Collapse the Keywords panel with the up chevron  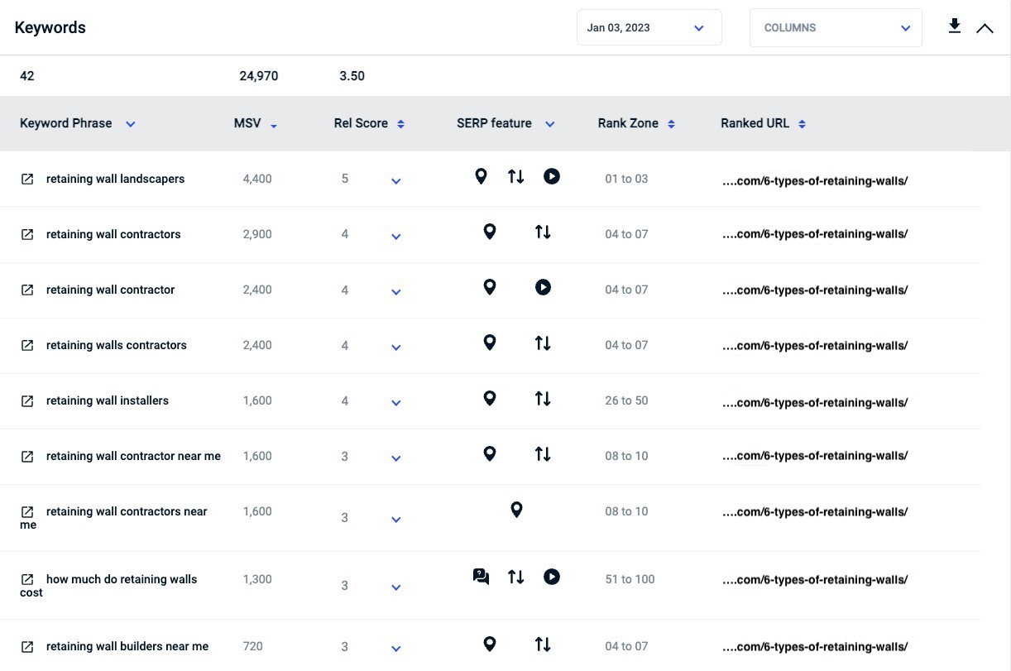985,28
